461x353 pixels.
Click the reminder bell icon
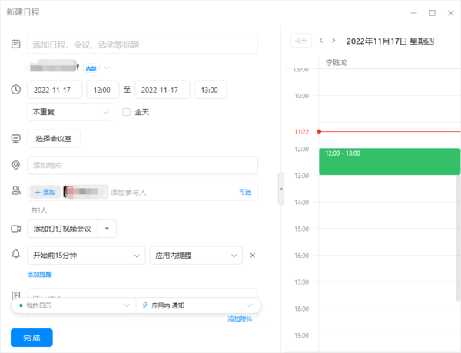(15, 254)
